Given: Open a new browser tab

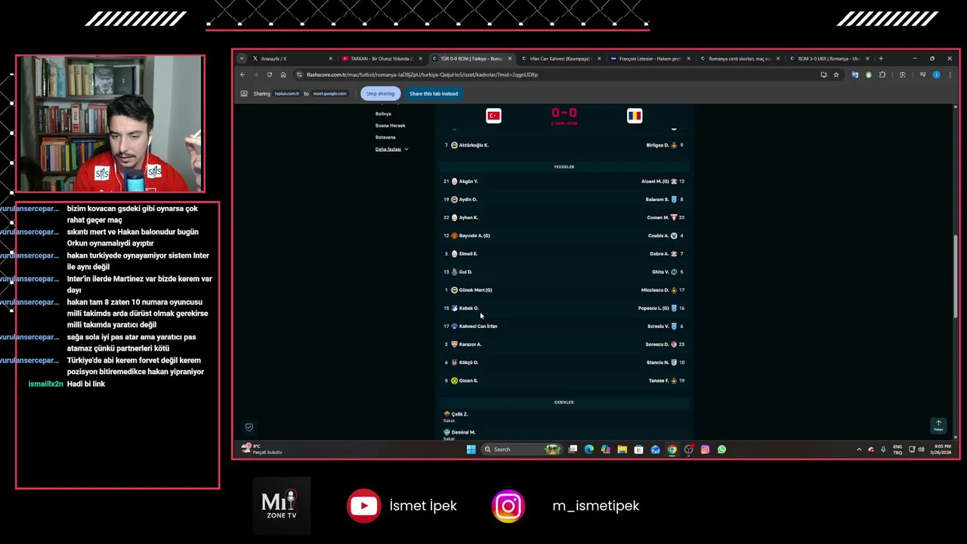Looking at the screenshot, I should 881,58.
